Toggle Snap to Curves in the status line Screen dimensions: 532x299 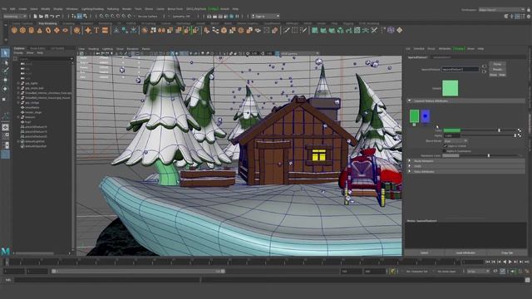[x=107, y=16]
